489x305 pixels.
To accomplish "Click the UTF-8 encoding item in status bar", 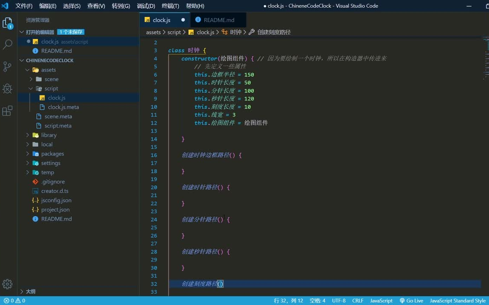I will click(x=338, y=300).
